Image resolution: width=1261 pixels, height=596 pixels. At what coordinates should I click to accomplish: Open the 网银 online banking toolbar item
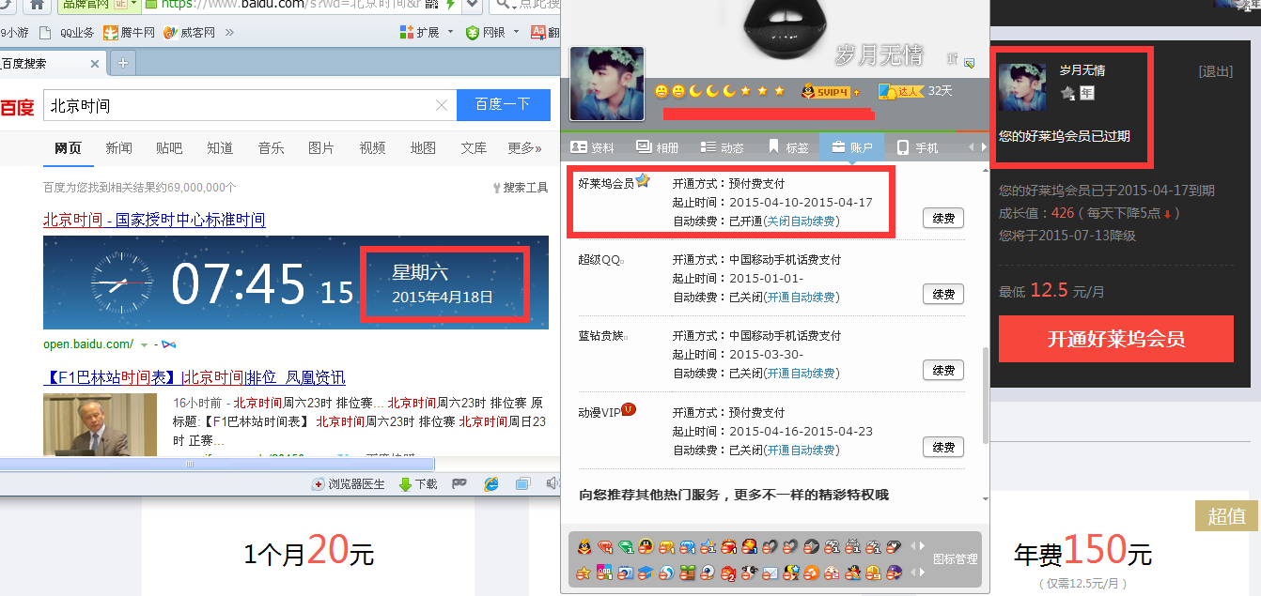point(487,33)
